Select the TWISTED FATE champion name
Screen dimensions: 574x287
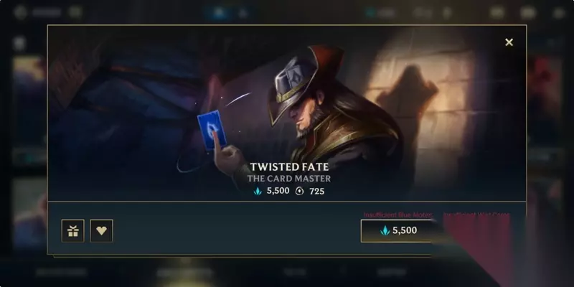[289, 167]
